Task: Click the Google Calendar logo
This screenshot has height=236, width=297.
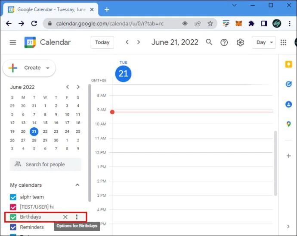Action: point(30,42)
